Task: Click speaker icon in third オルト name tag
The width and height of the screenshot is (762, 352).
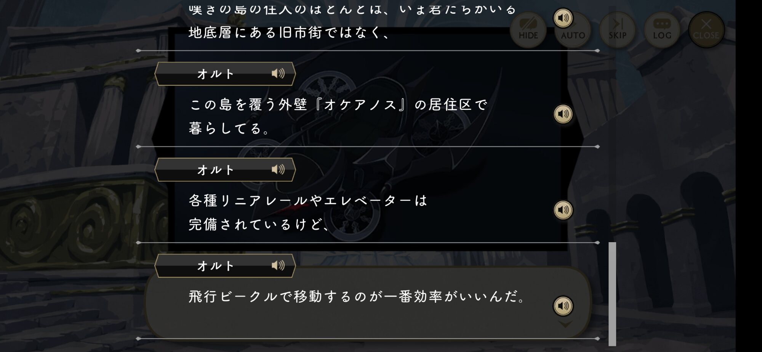Action: pos(278,265)
